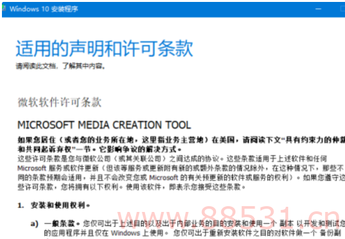Click section heading '1. 安装和使用权利'
The width and height of the screenshot is (345, 239).
54,206
